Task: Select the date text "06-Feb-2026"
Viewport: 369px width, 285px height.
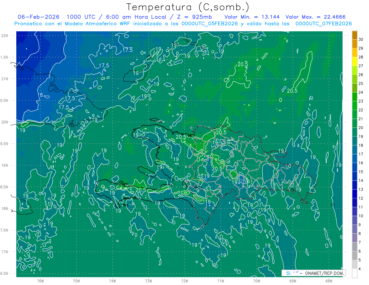Action: 39,17
